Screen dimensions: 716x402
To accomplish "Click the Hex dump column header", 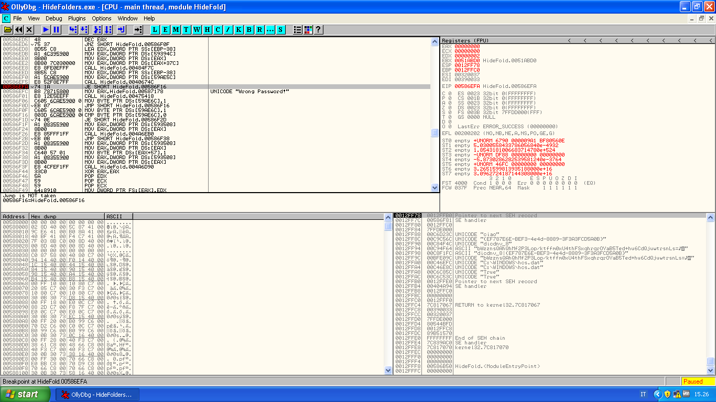I will point(67,216).
